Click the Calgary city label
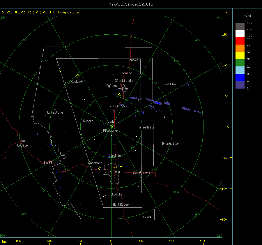This screenshot has width=262, height=245. click(x=114, y=171)
